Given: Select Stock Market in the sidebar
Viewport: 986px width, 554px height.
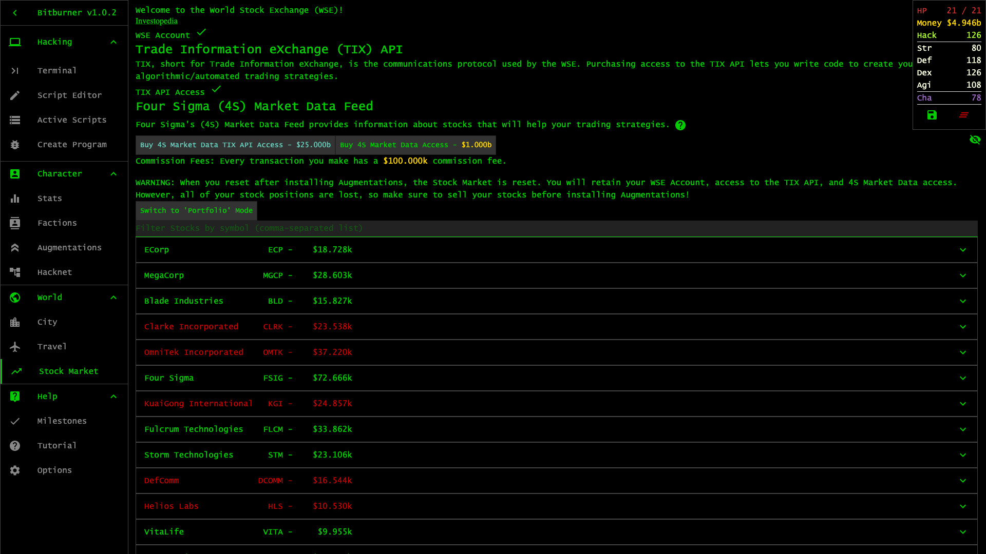Looking at the screenshot, I should point(68,371).
